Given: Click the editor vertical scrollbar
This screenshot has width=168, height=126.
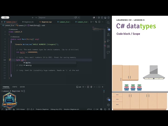Looking at the screenshot, I should pyautogui.click(x=104, y=44).
